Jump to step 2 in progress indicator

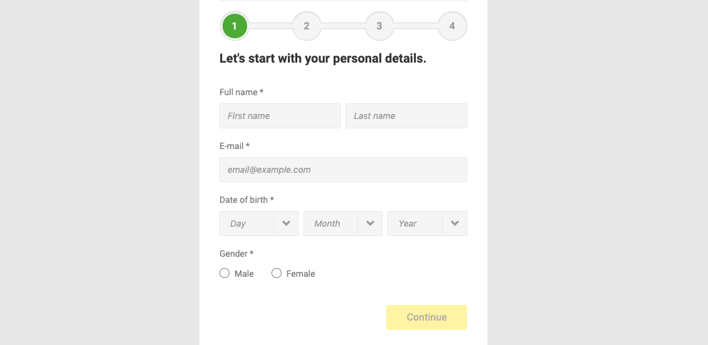click(x=307, y=26)
